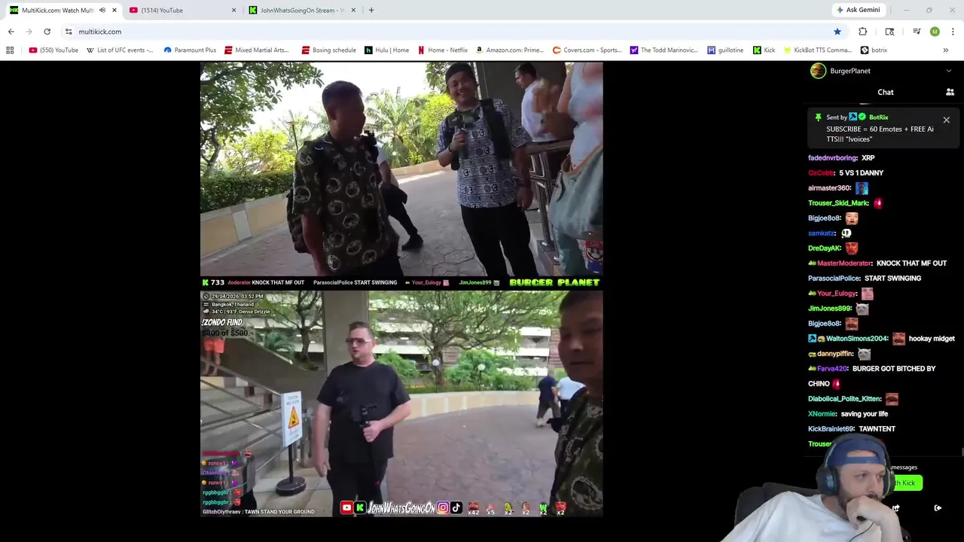Open the Covers.com Sports bookmark

(587, 50)
